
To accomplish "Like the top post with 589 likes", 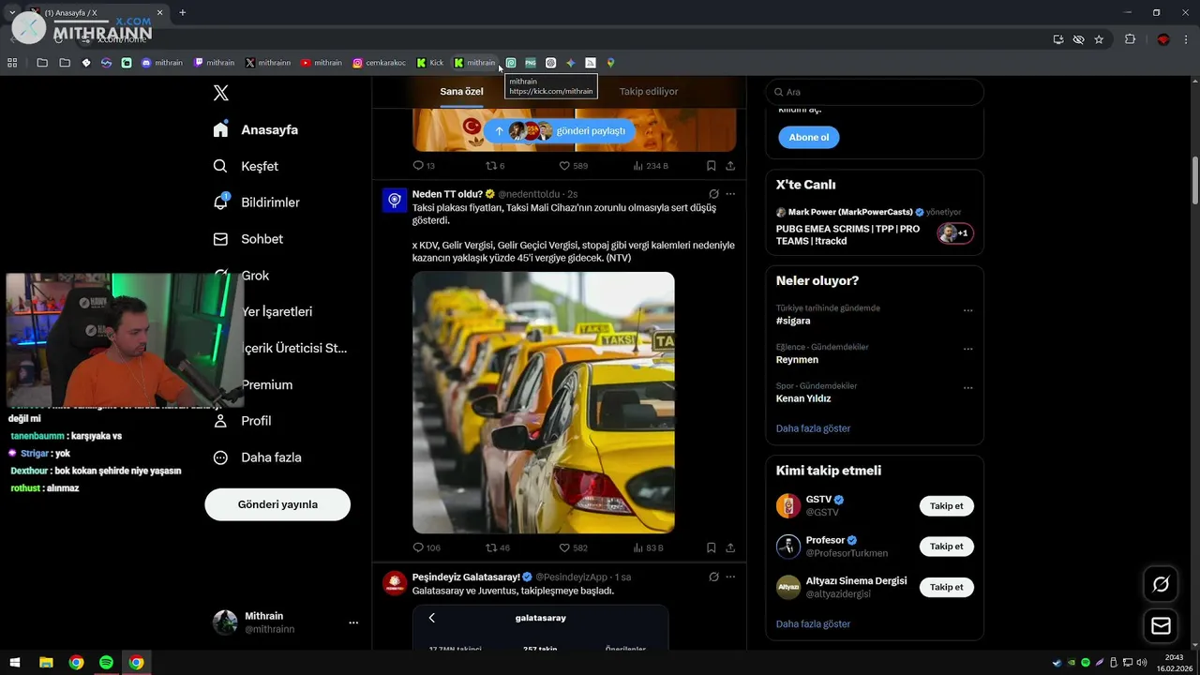I will click(x=574, y=166).
